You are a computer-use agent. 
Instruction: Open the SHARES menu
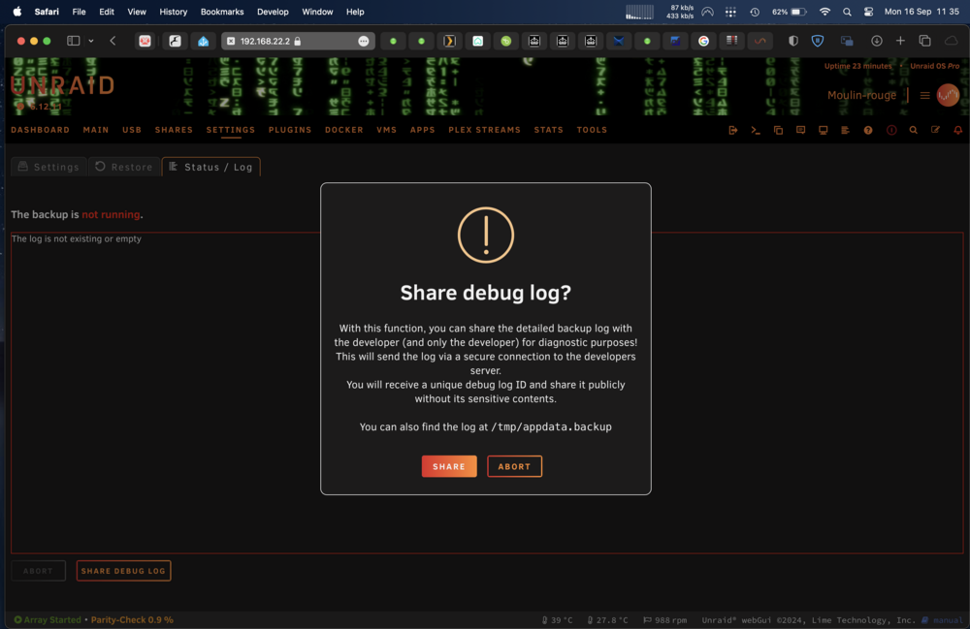point(174,130)
